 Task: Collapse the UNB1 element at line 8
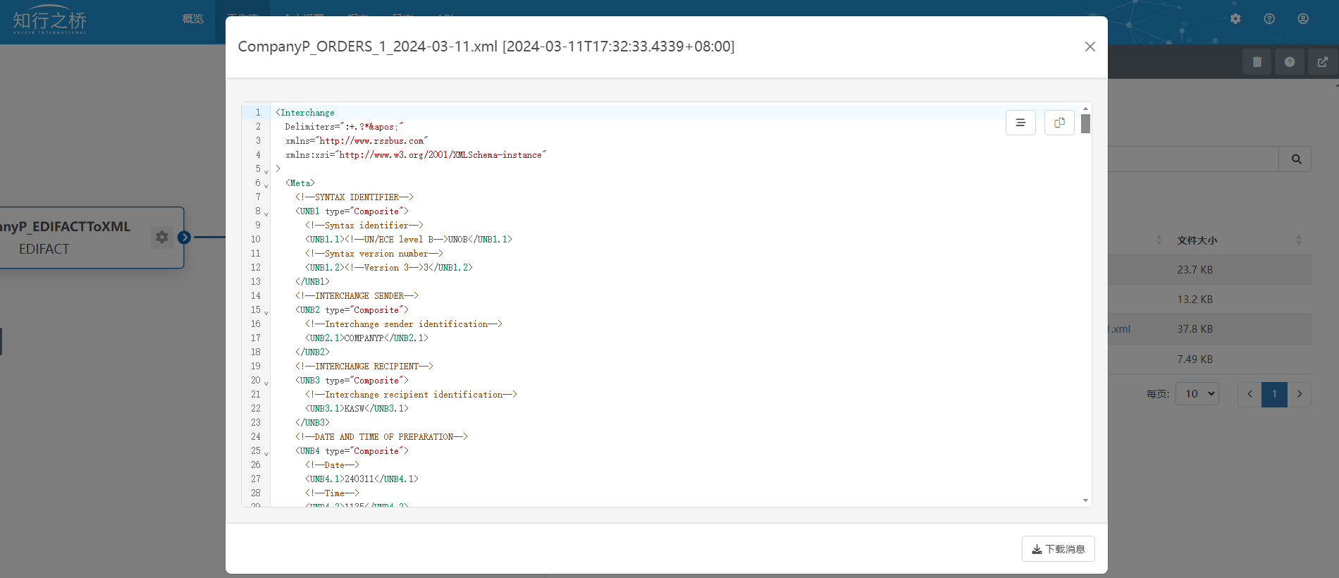(266, 214)
